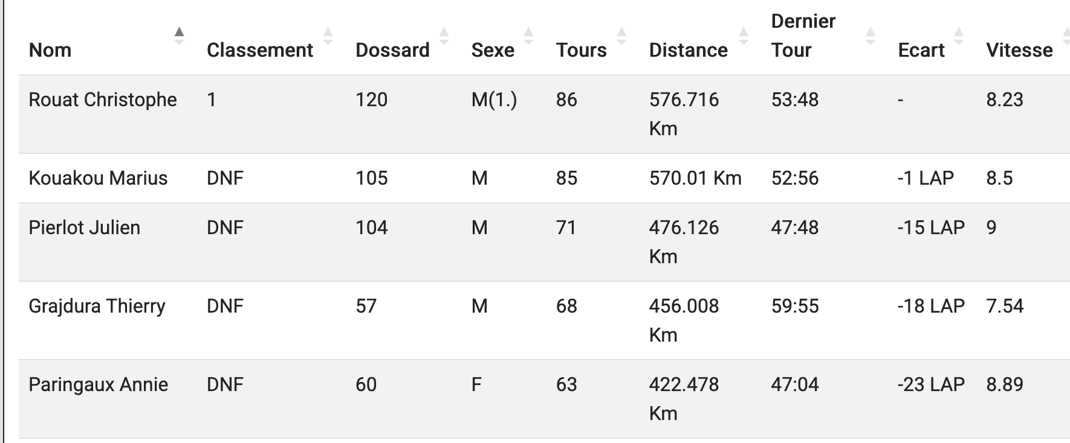The width and height of the screenshot is (1070, 443).
Task: Select the Rouat Christophe row
Action: click(x=103, y=100)
